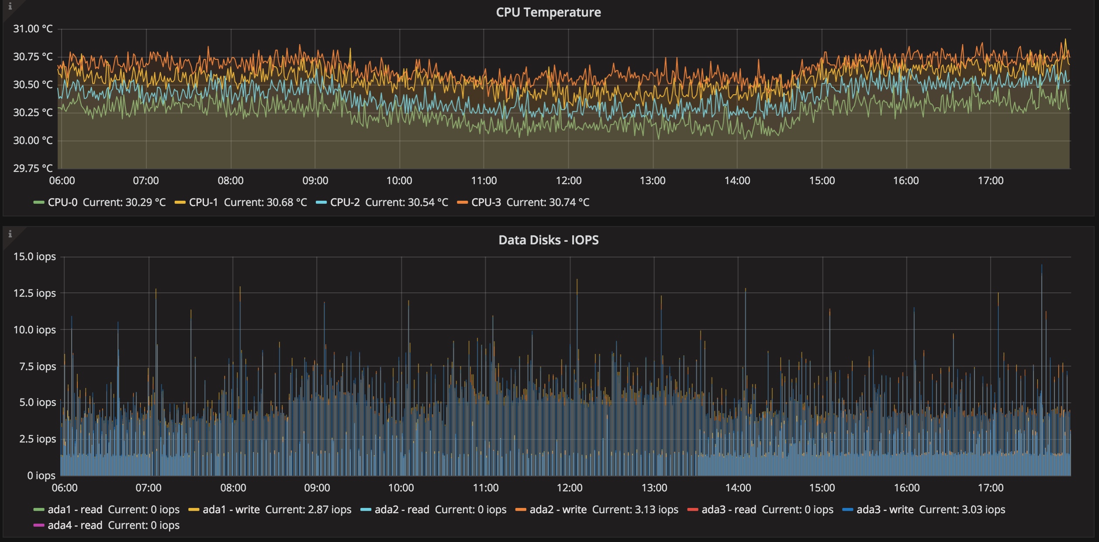
Task: Open the red ada3 - read color swatch
Action: tap(693, 510)
